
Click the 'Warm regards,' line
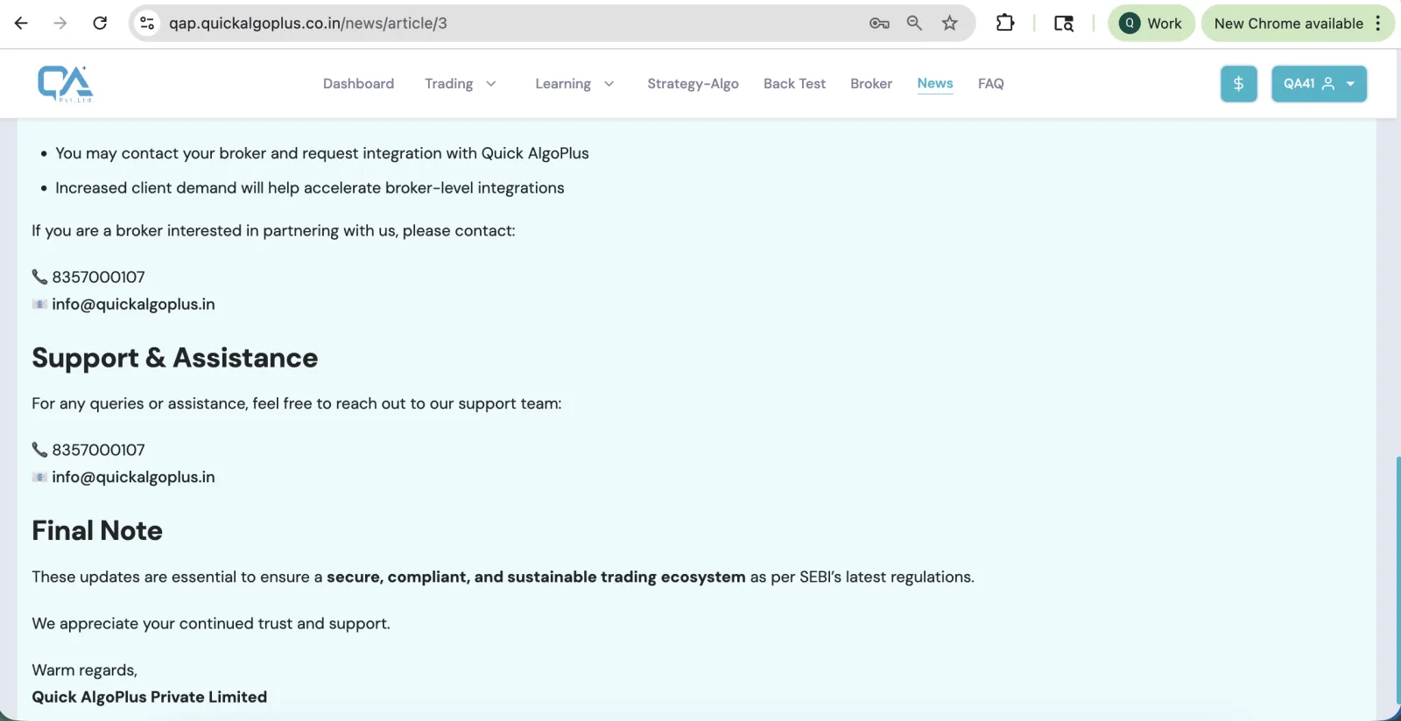coord(85,670)
